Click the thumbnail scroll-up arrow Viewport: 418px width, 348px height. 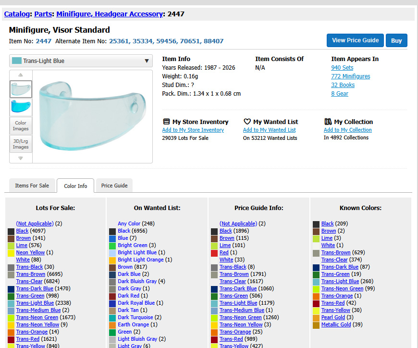[x=21, y=75]
